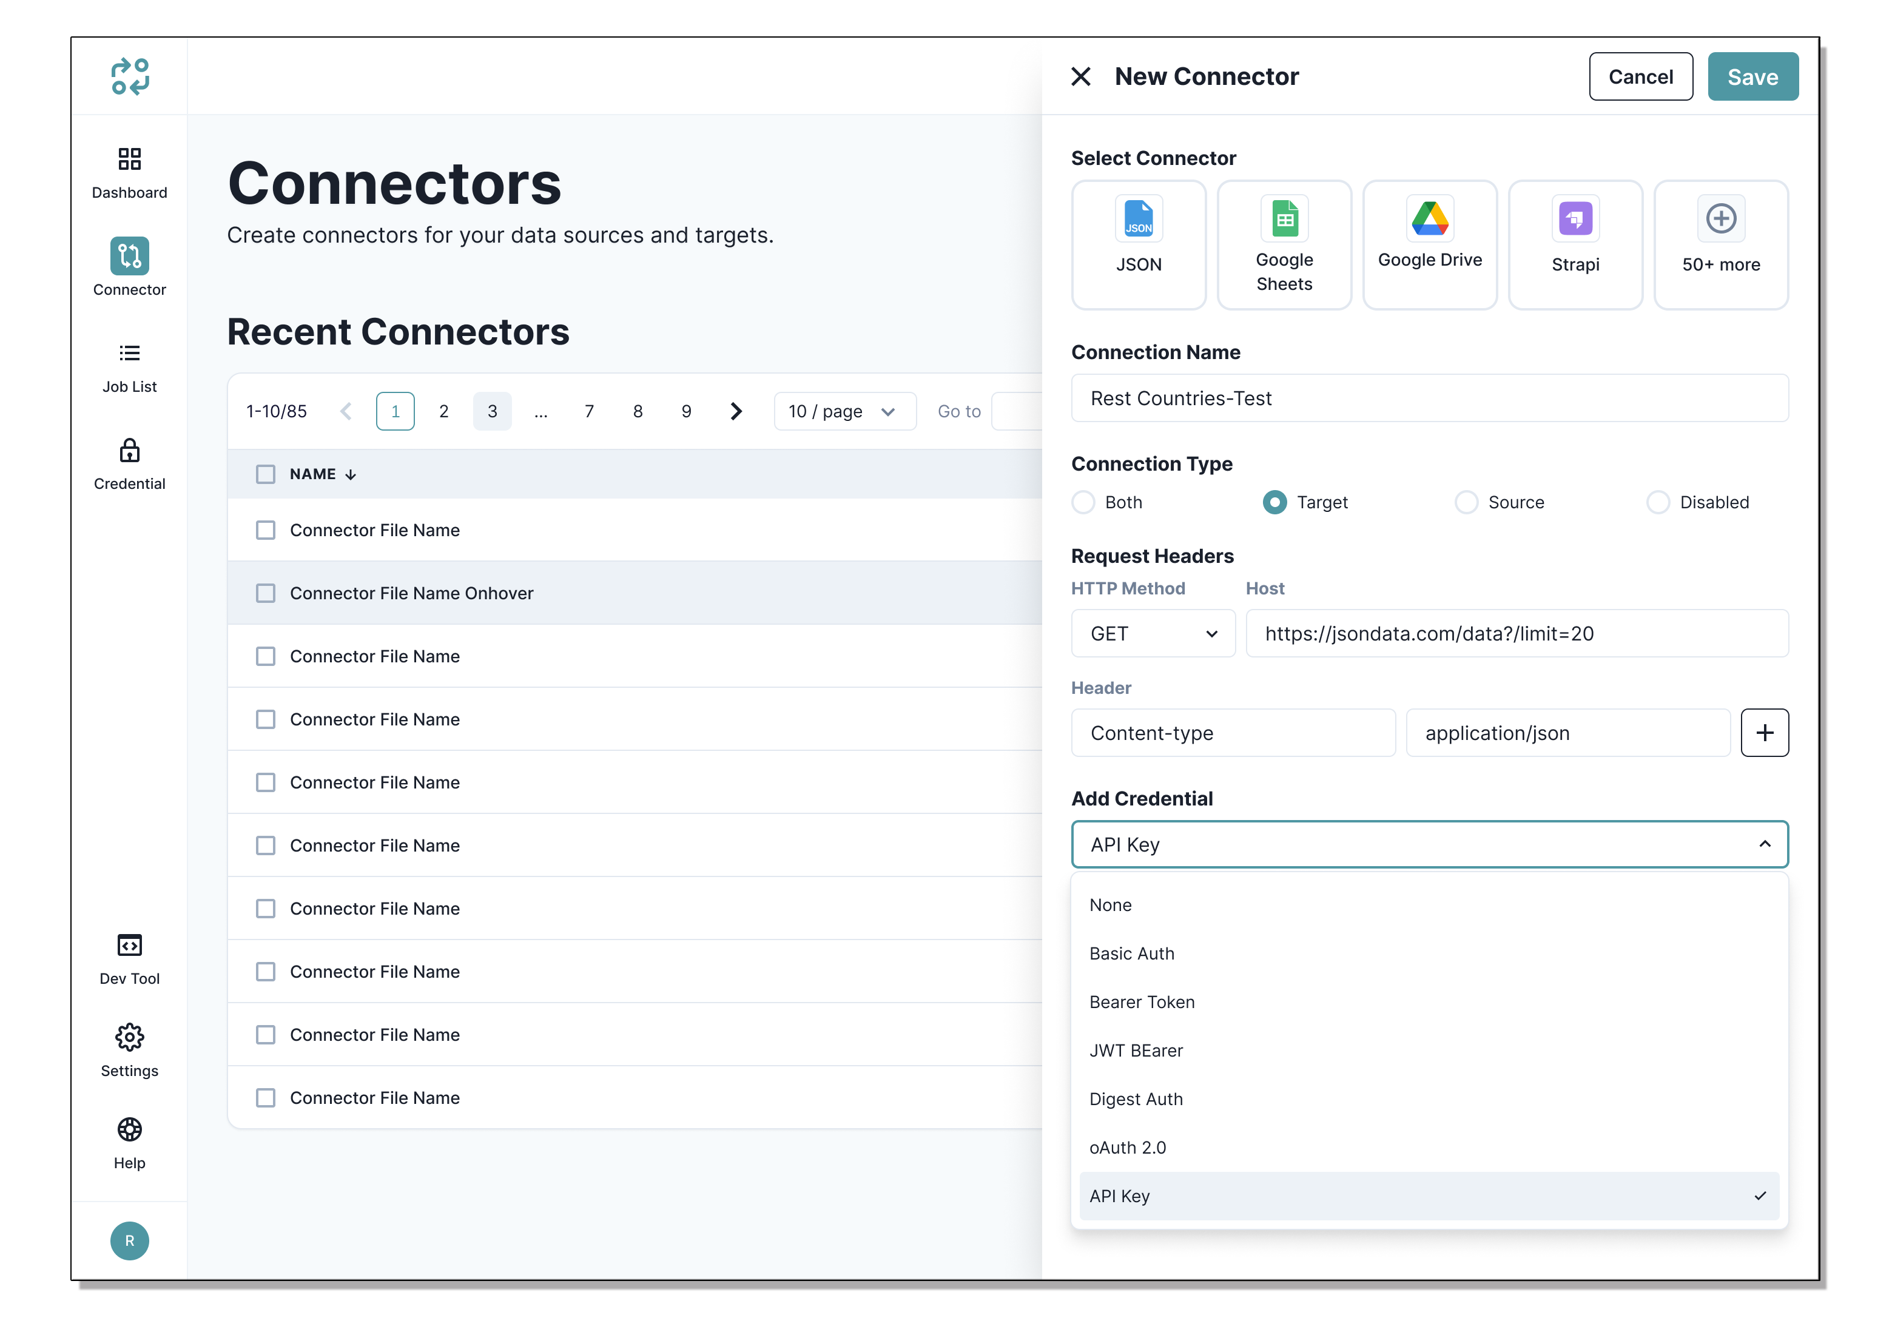
Task: Select the Source connection type radio button
Action: (x=1465, y=502)
